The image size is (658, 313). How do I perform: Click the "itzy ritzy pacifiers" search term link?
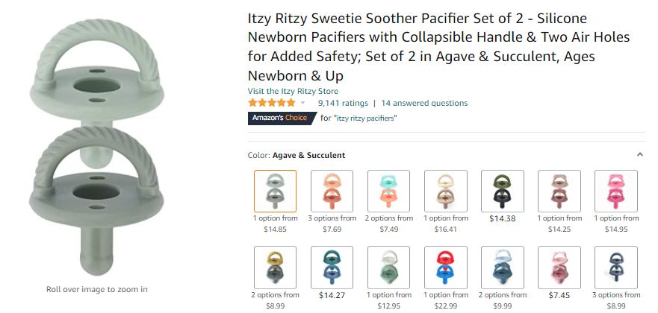point(365,118)
